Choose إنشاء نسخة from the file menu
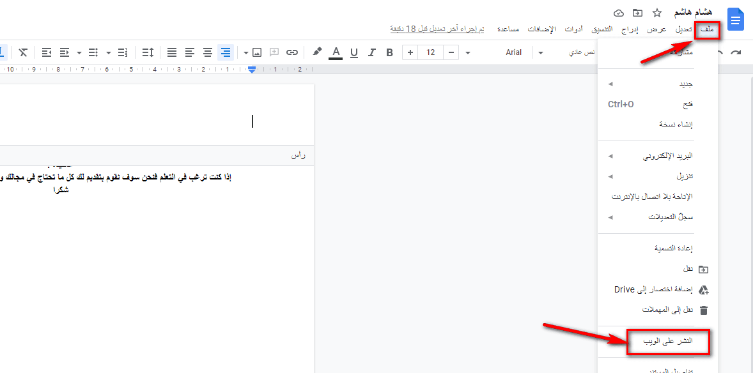 pyautogui.click(x=676, y=124)
